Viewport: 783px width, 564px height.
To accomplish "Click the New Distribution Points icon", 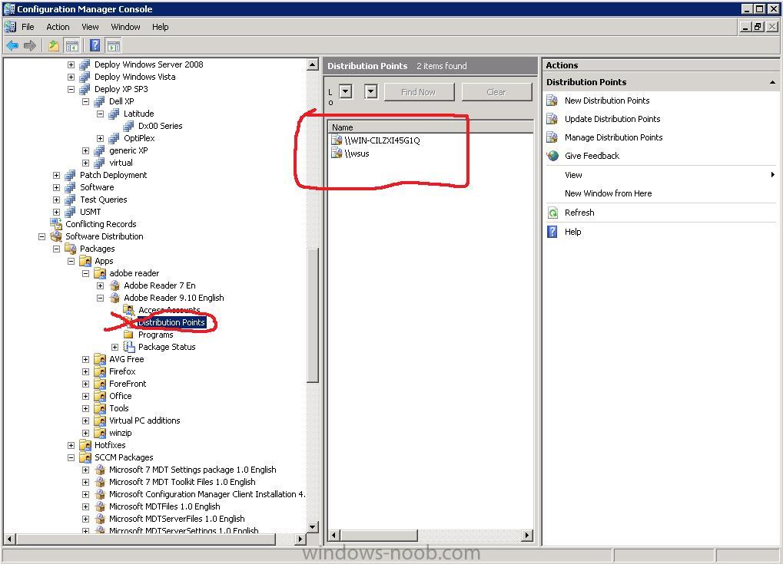I will [552, 101].
